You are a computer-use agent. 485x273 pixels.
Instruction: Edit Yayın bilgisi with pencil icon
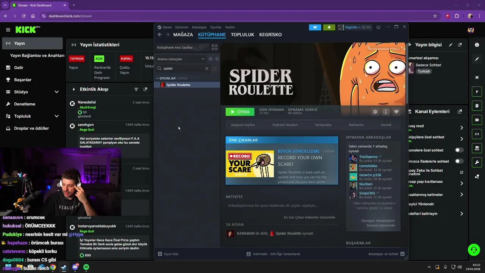pos(451,45)
